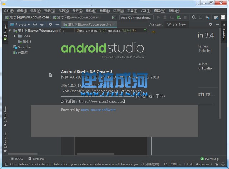The height and width of the screenshot is (169, 229).
Task: Open the 导航(N) menu
Action: click(x=50, y=11)
